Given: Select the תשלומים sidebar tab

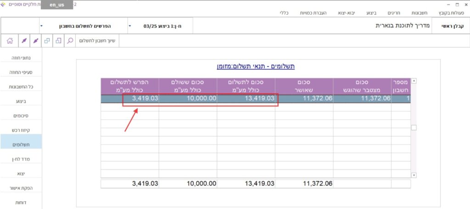Looking at the screenshot, I should tap(21, 145).
